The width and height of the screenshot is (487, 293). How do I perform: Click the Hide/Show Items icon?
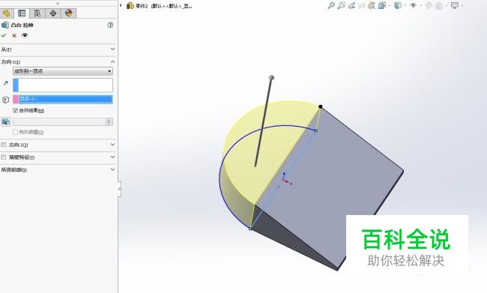pos(413,5)
